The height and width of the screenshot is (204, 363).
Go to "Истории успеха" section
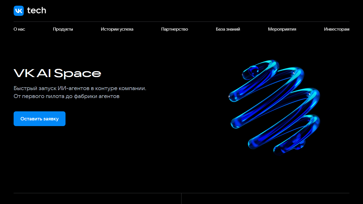coord(117,29)
